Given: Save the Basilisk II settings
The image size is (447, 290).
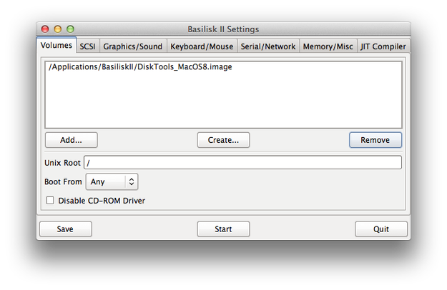Looking at the screenshot, I should (x=66, y=229).
